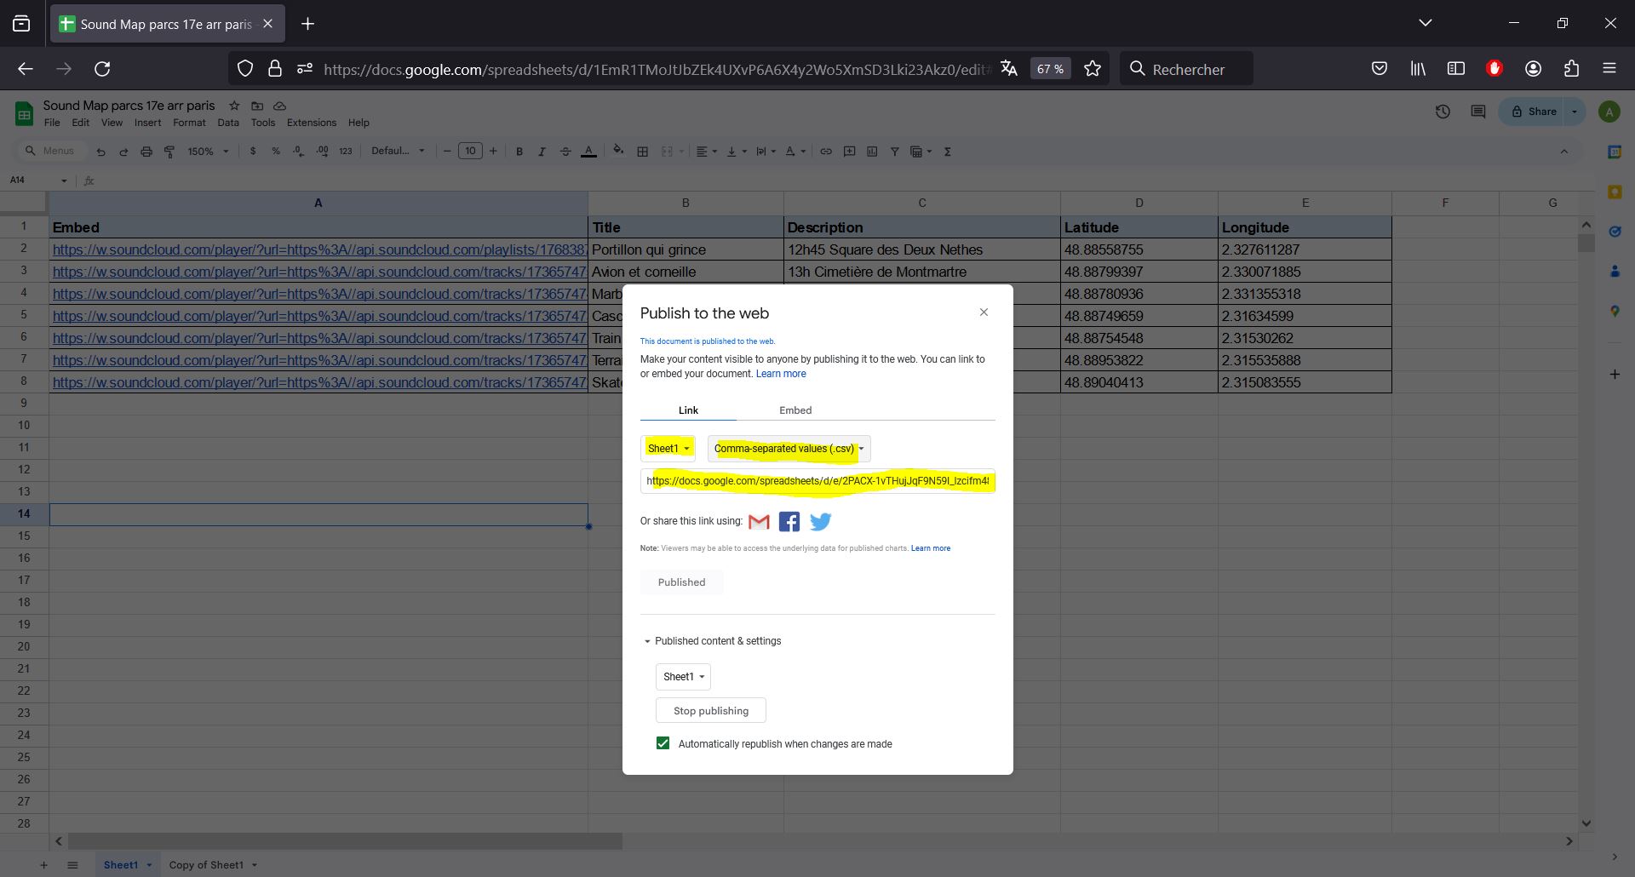The height and width of the screenshot is (877, 1635).
Task: Toggle bold formatting
Action: pyautogui.click(x=519, y=152)
